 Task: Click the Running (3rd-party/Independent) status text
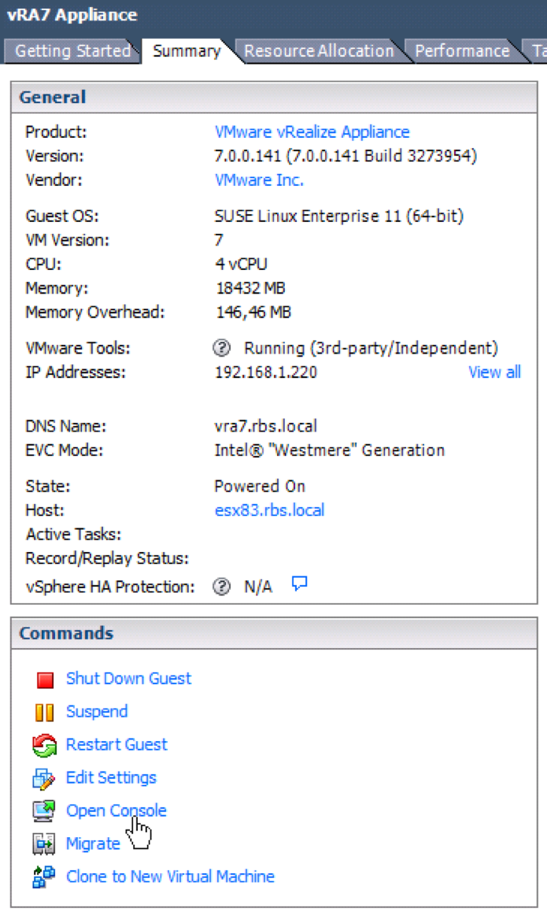tap(371, 348)
